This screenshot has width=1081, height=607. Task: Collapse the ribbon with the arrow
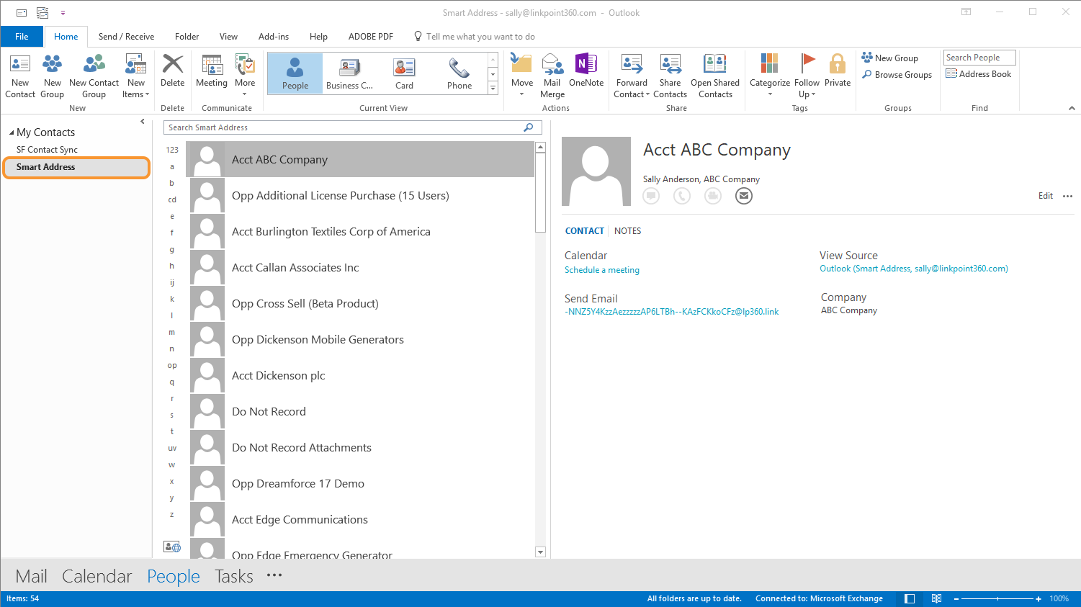pos(1072,108)
